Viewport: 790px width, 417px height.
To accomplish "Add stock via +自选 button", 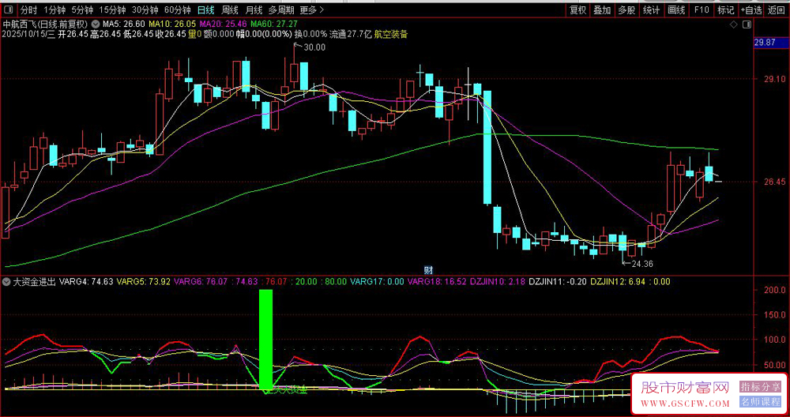I will (x=751, y=10).
